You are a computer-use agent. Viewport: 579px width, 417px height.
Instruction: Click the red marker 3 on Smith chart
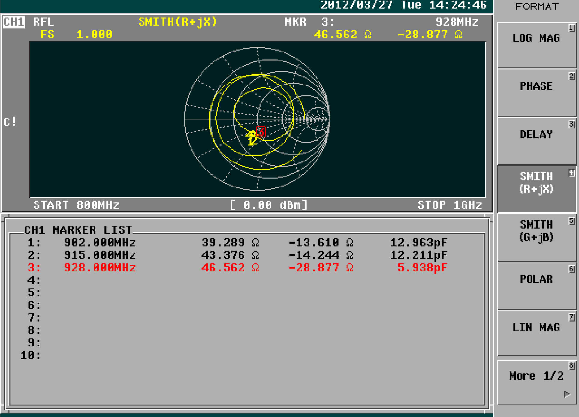(261, 131)
